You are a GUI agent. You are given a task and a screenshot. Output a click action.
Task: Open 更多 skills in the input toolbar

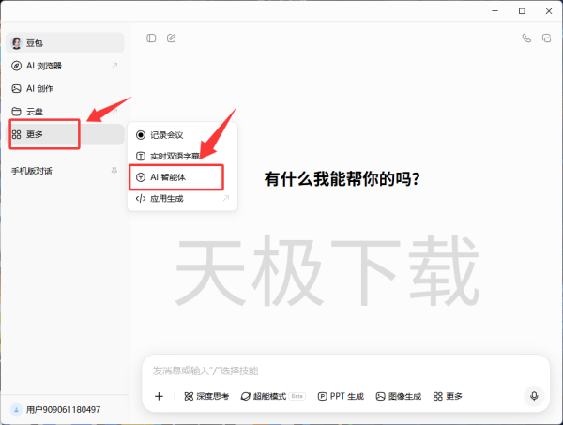click(448, 396)
